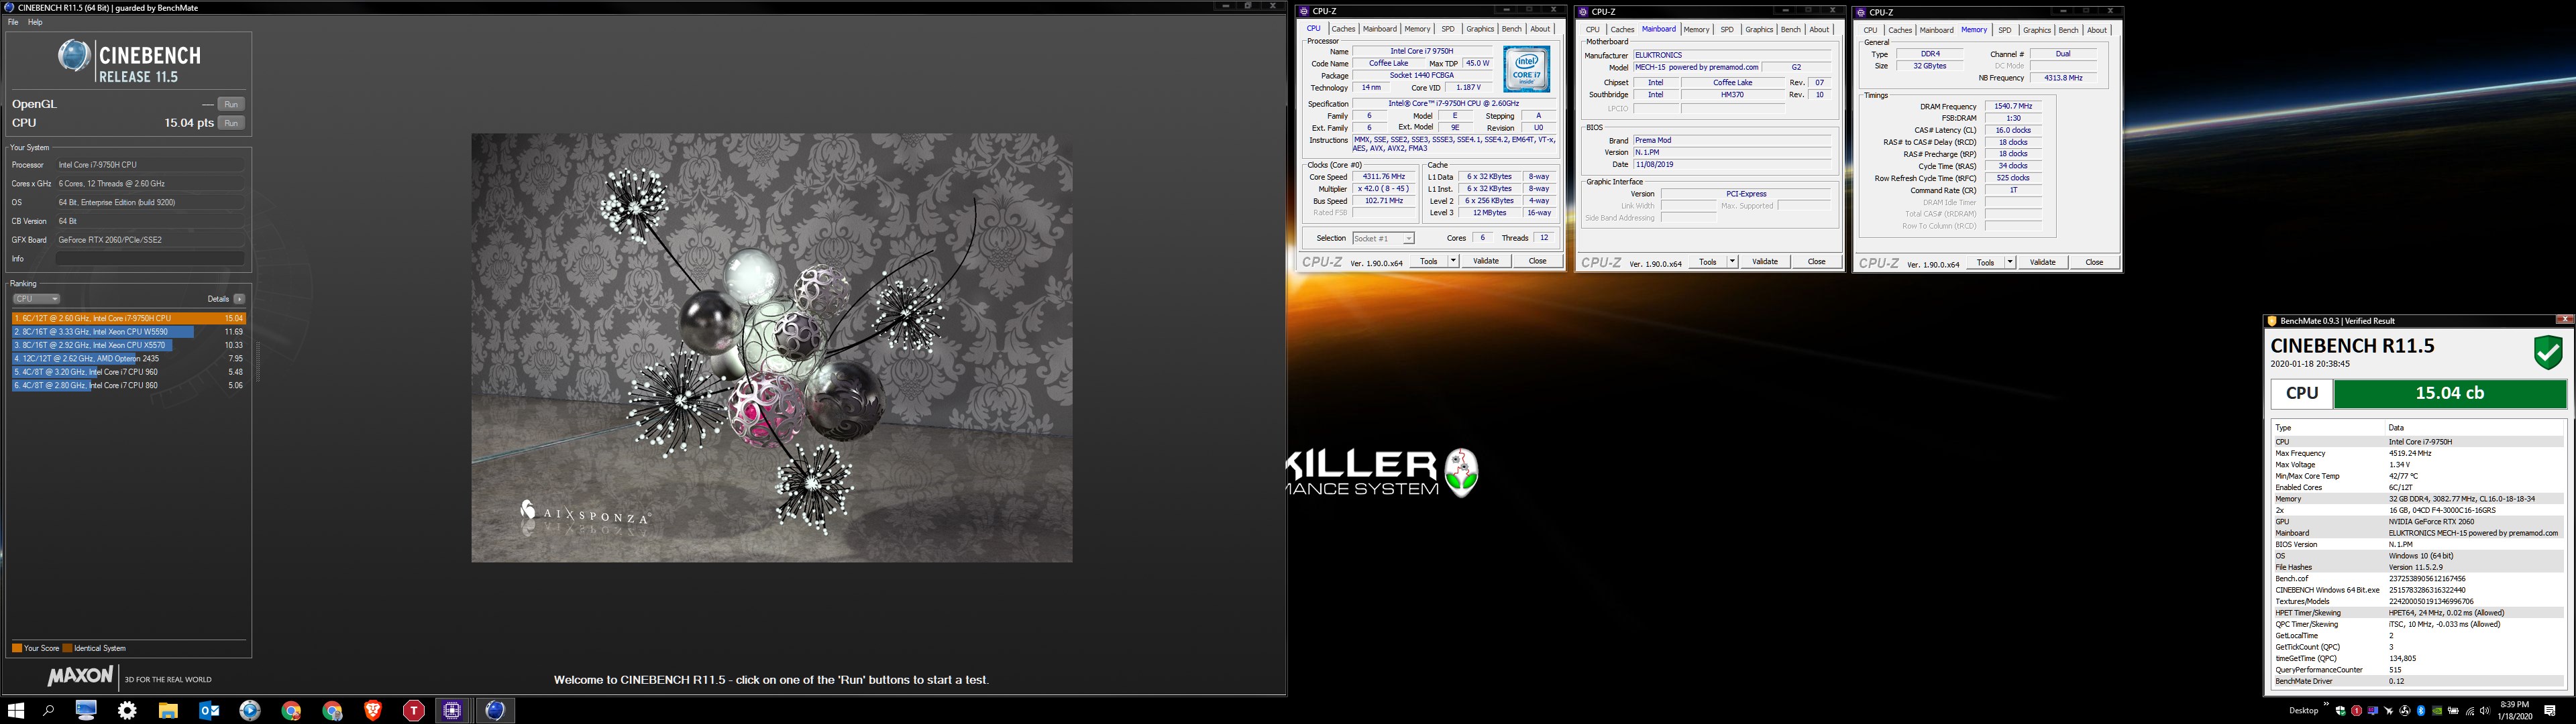Open the red T stop-sign taskbar app
This screenshot has height=724, width=2576.
(414, 710)
